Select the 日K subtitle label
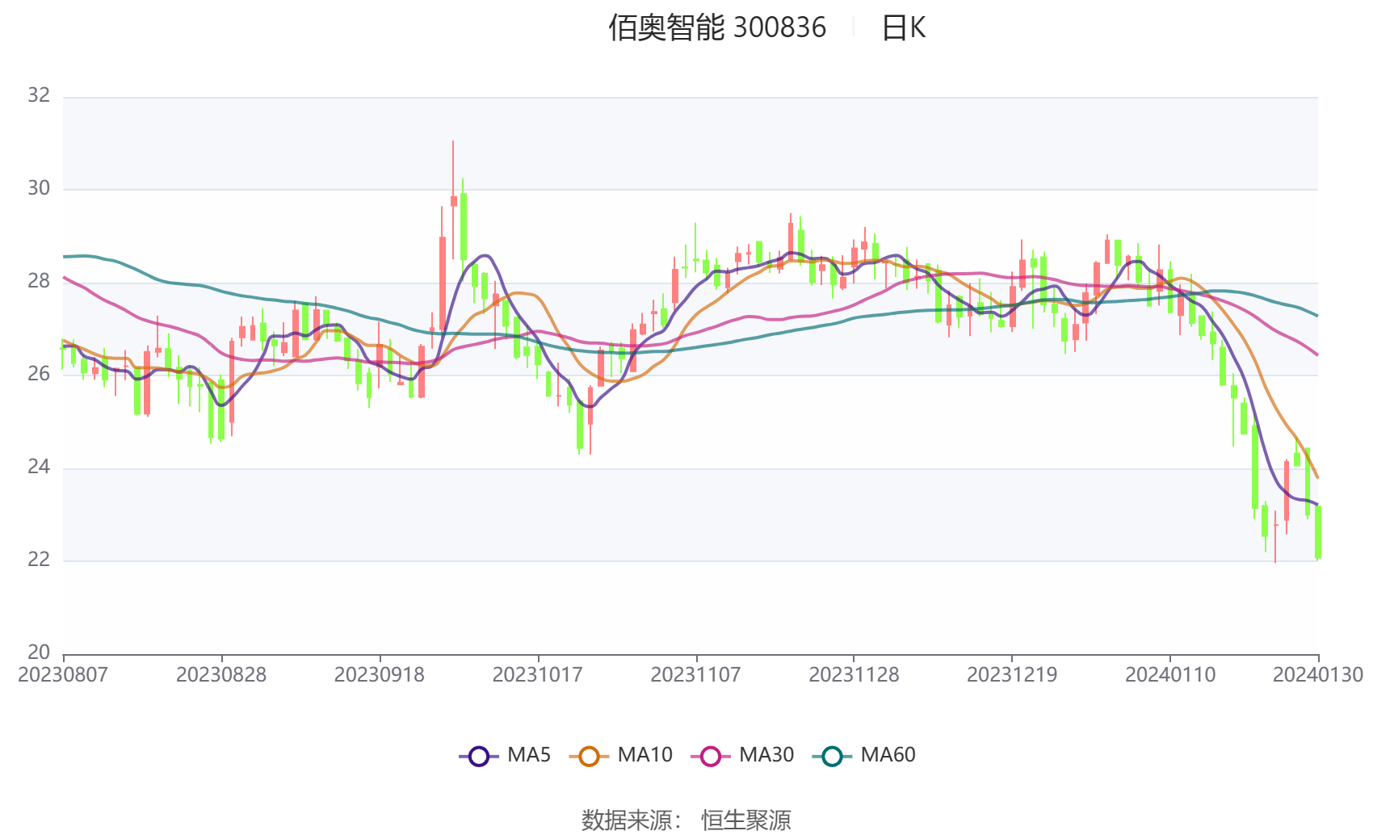Screen dimensions: 1373x835 click(x=903, y=27)
